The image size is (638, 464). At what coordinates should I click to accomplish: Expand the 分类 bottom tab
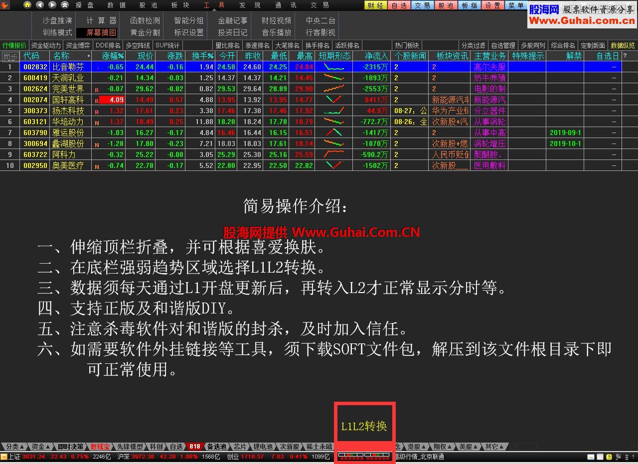13,447
